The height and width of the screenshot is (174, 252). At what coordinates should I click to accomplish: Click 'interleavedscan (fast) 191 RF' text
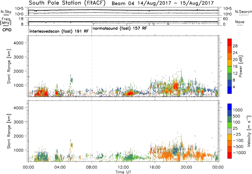click(59, 31)
